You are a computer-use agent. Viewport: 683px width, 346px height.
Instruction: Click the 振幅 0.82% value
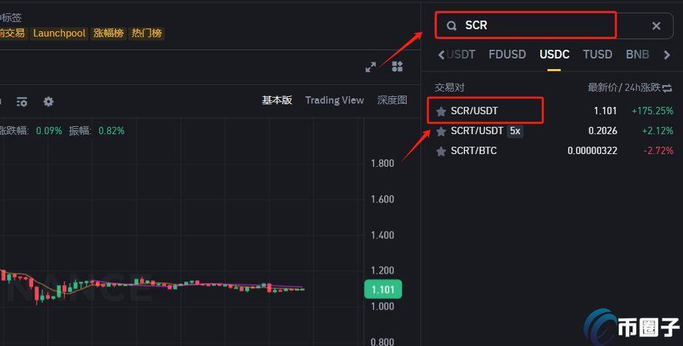tap(112, 131)
